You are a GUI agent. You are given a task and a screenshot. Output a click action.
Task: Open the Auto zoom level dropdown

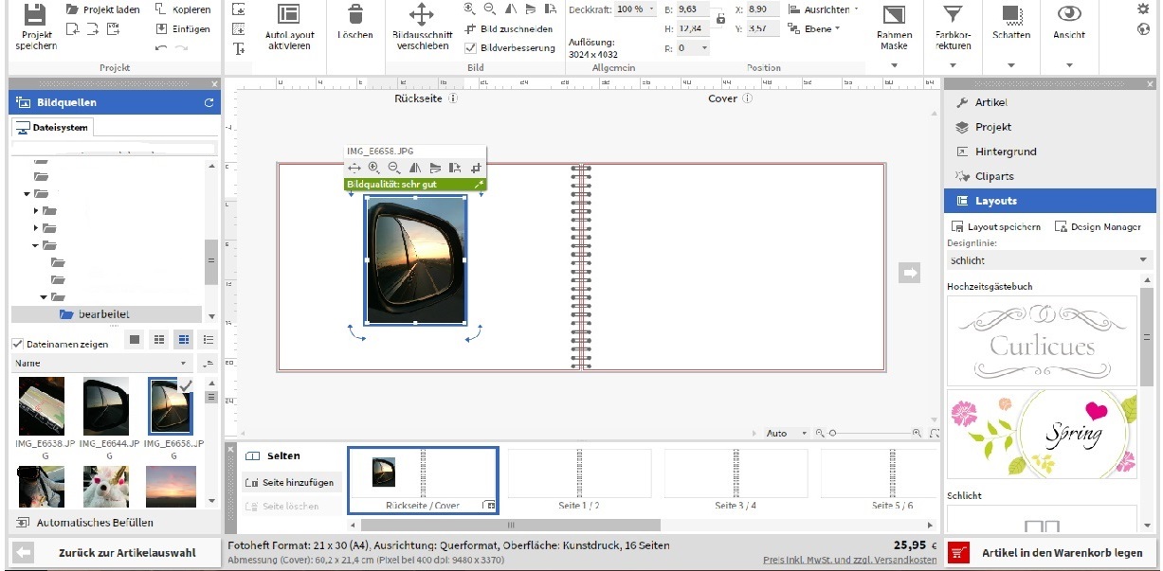(x=786, y=433)
